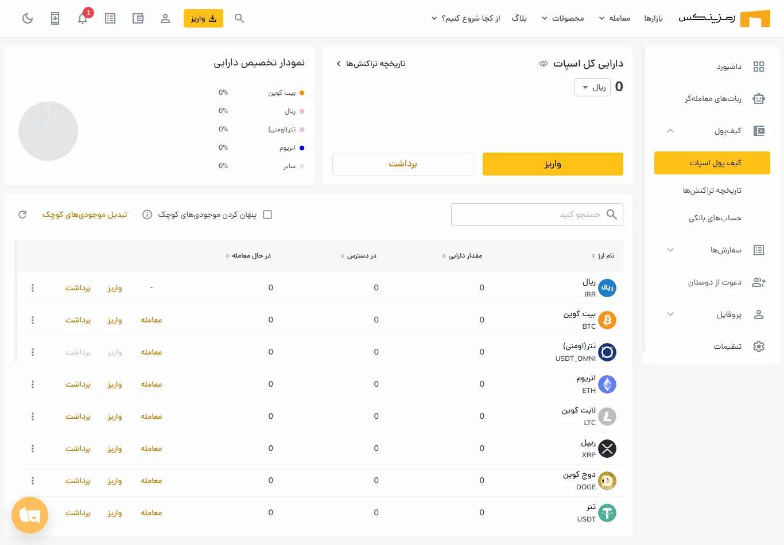The height and width of the screenshot is (545, 784).
Task: Open تاریخچه تراکنش‌ها in sidebar
Action: (x=712, y=190)
